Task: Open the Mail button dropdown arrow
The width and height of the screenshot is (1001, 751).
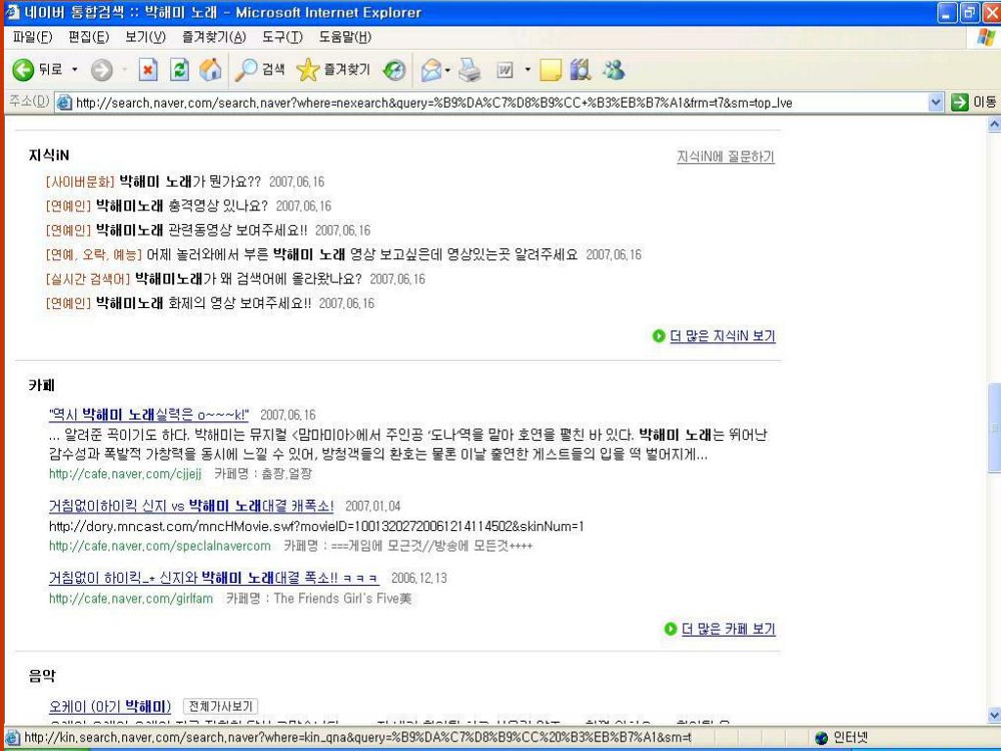Action: [448, 69]
